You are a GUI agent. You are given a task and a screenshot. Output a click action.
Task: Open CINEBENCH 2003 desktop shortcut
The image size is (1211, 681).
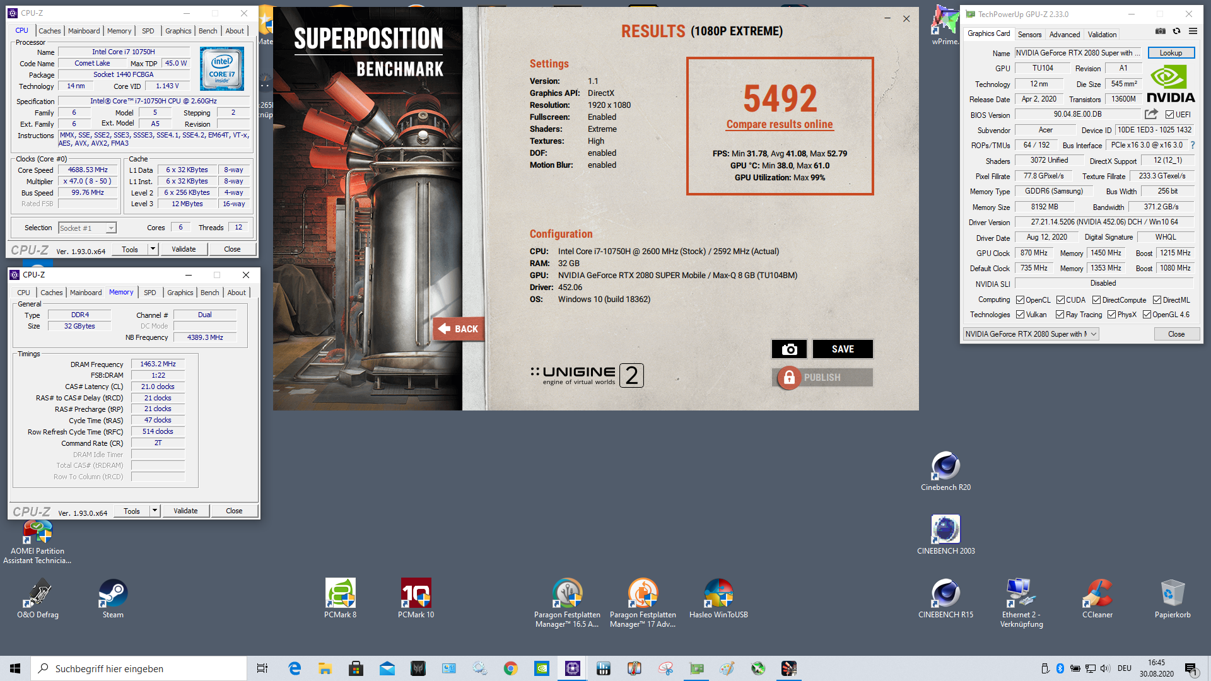pos(945,535)
